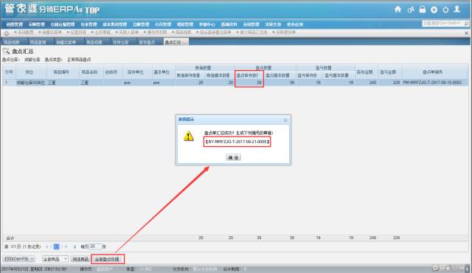Open the 全部商品 dropdown

(55, 259)
